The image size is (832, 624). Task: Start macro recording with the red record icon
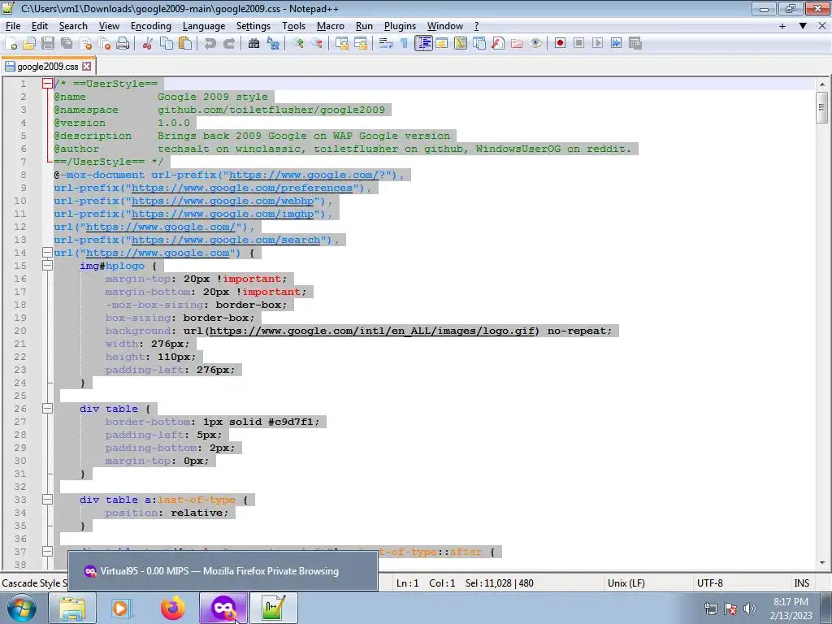coord(561,44)
